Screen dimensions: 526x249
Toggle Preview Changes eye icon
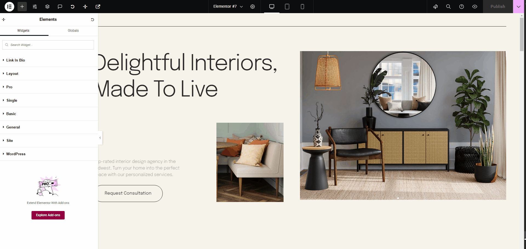coord(475,7)
